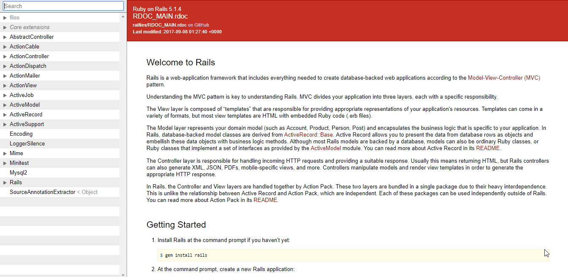Screen dimensions: 568x277
Task: Open Mime in the sidebar
Action: tap(16, 153)
